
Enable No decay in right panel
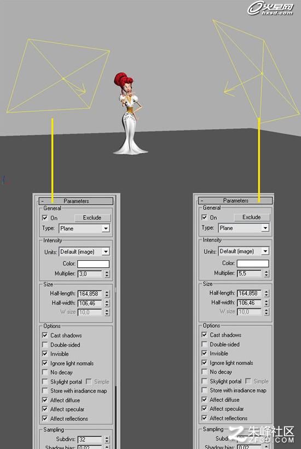click(204, 372)
